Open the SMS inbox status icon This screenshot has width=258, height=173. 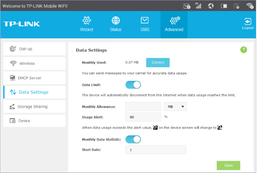point(187,6)
